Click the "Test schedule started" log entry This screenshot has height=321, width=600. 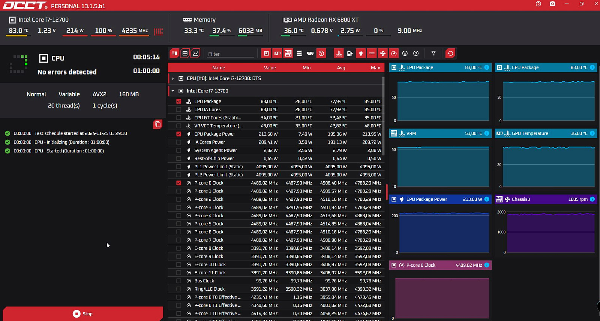pos(81,133)
